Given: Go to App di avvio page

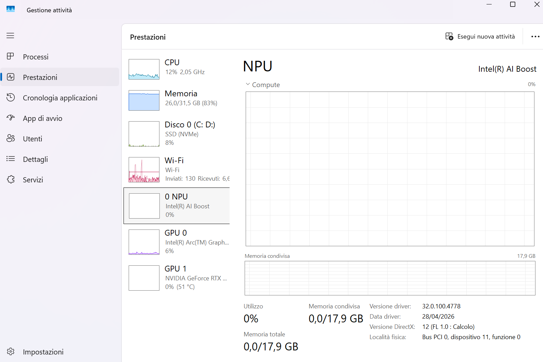Looking at the screenshot, I should 60,118.
